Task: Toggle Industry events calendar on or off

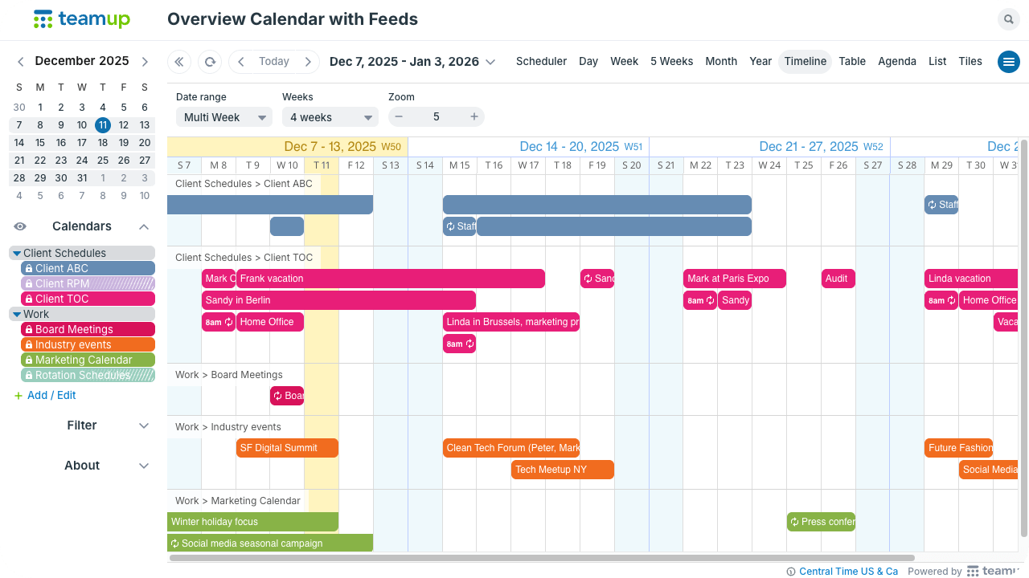Action: (x=88, y=344)
